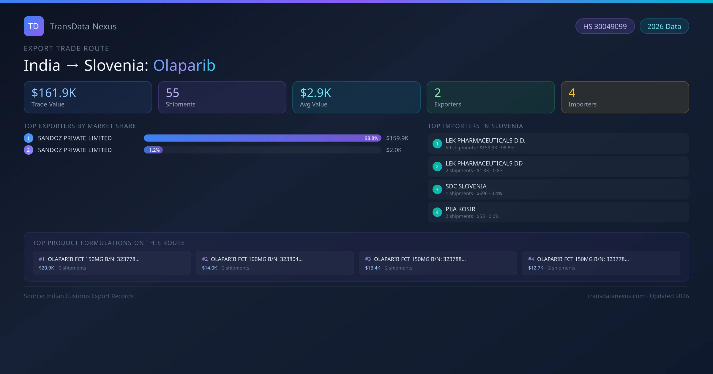The height and width of the screenshot is (374, 713).
Task: Click rank 1 badge beside LEK PHARMACEUTICALS D.D.
Action: pos(437,144)
